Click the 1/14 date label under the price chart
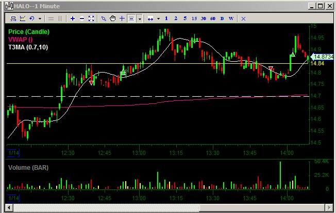This screenshot has height=213, width=336. 13,153
